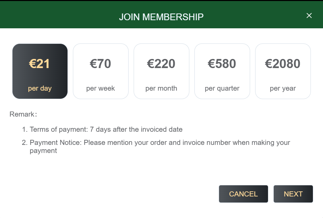
Task: Click the Remark heading label
Action: coord(23,114)
